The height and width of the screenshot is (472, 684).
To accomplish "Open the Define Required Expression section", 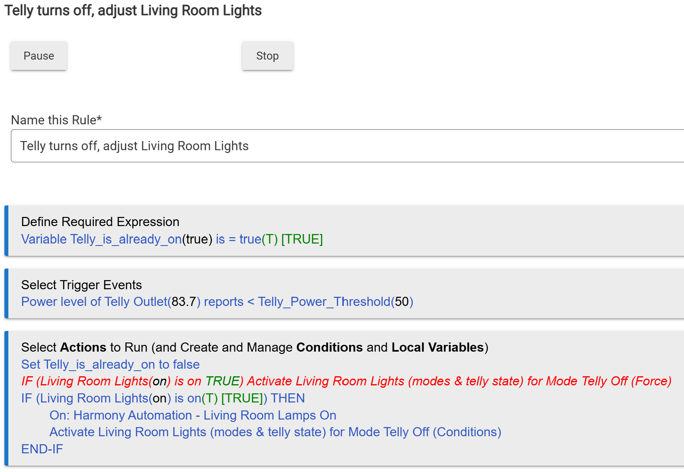I will click(x=100, y=222).
